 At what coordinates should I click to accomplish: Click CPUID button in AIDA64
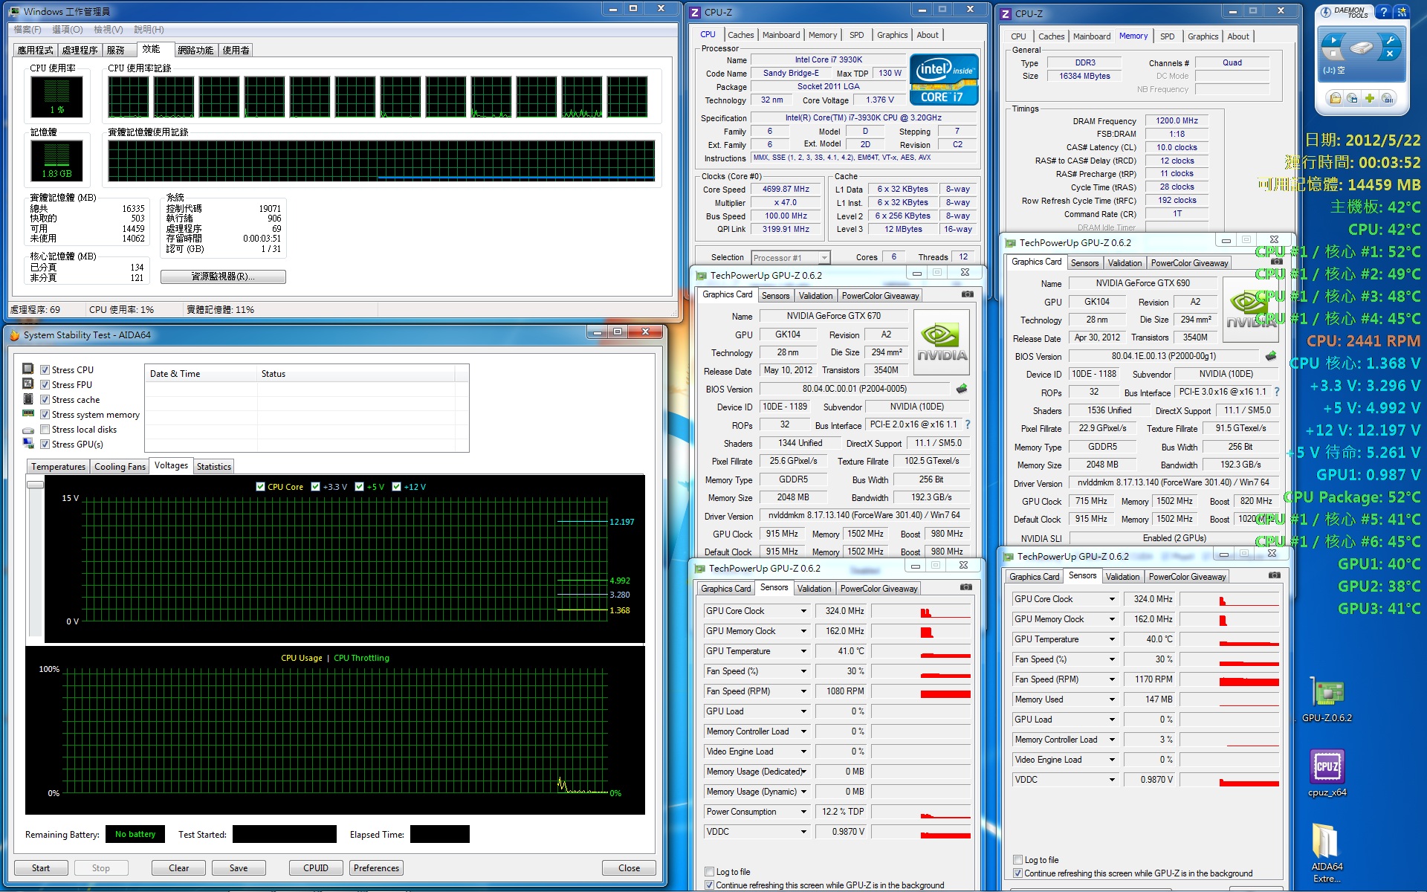point(316,867)
